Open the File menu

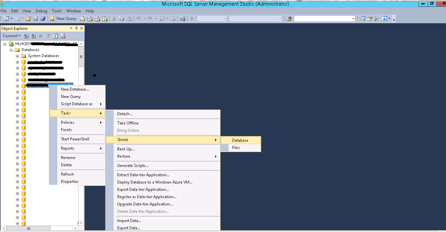point(4,11)
